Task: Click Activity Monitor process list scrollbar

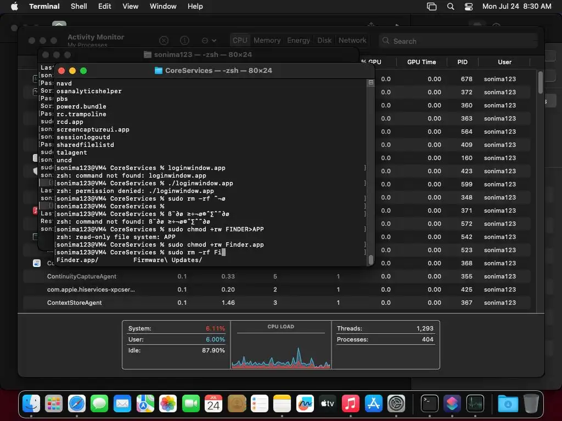Action: tap(541, 83)
